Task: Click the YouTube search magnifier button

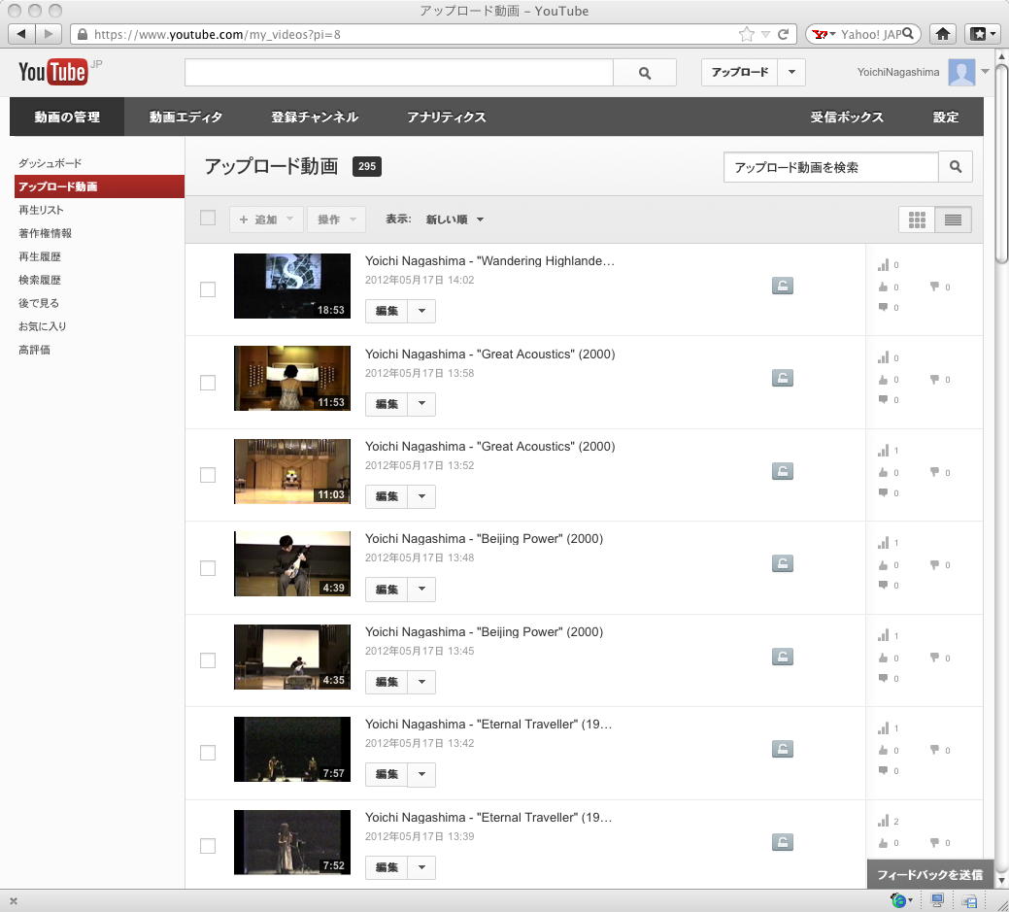Action: 644,73
